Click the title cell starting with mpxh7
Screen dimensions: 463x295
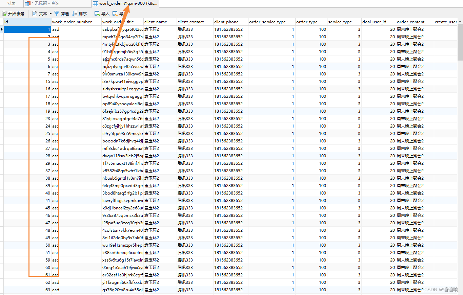(x=122, y=37)
